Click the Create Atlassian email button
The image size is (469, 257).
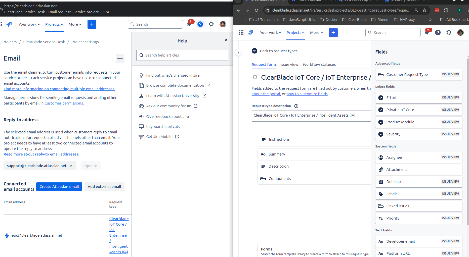pos(59,187)
